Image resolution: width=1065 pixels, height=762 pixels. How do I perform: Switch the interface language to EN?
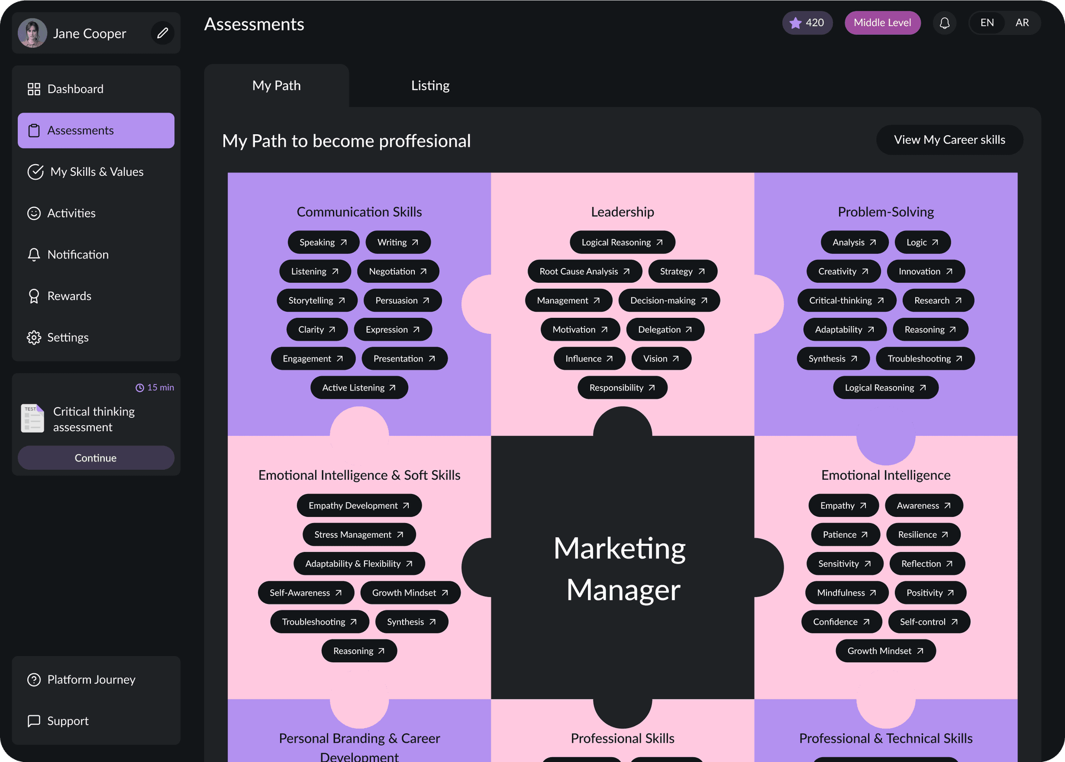pyautogui.click(x=987, y=23)
